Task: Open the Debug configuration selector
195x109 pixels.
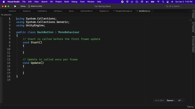Action: [23, 6]
